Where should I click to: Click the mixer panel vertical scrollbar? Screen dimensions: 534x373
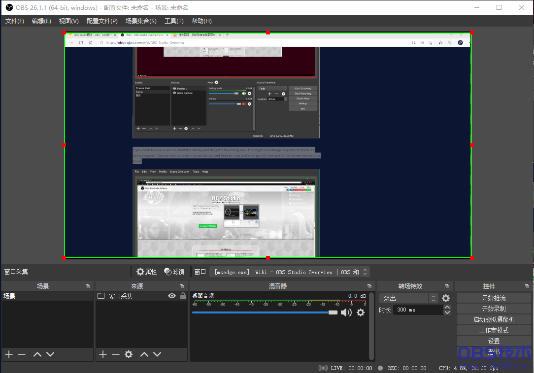click(x=371, y=326)
